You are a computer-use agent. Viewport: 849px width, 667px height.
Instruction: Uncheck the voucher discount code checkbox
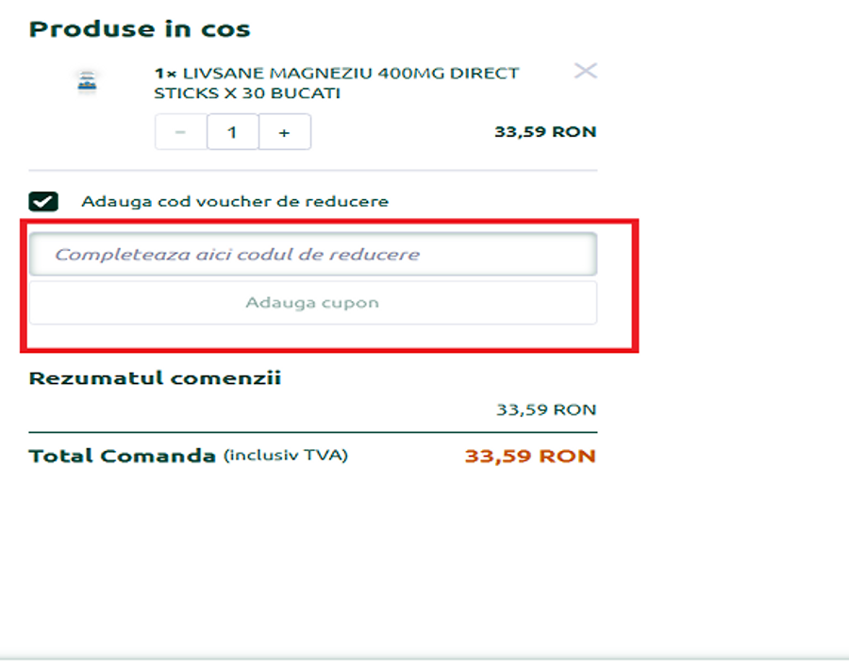click(x=43, y=201)
